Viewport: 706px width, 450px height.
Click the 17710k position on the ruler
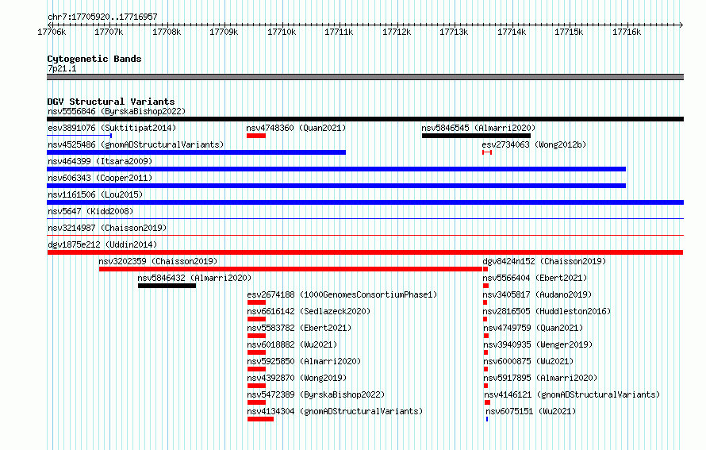click(x=282, y=32)
